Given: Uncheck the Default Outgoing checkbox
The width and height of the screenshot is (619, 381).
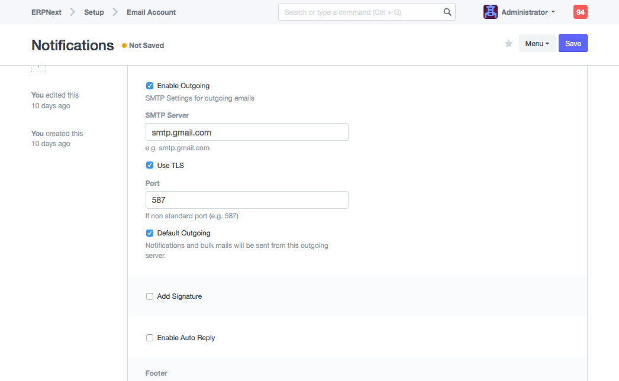Looking at the screenshot, I should (150, 233).
